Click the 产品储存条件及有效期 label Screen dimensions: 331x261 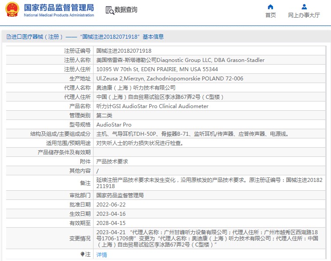tap(64, 152)
